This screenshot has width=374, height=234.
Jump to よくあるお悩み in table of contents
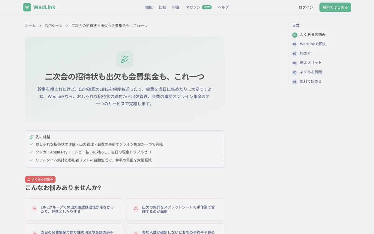[x=313, y=35]
